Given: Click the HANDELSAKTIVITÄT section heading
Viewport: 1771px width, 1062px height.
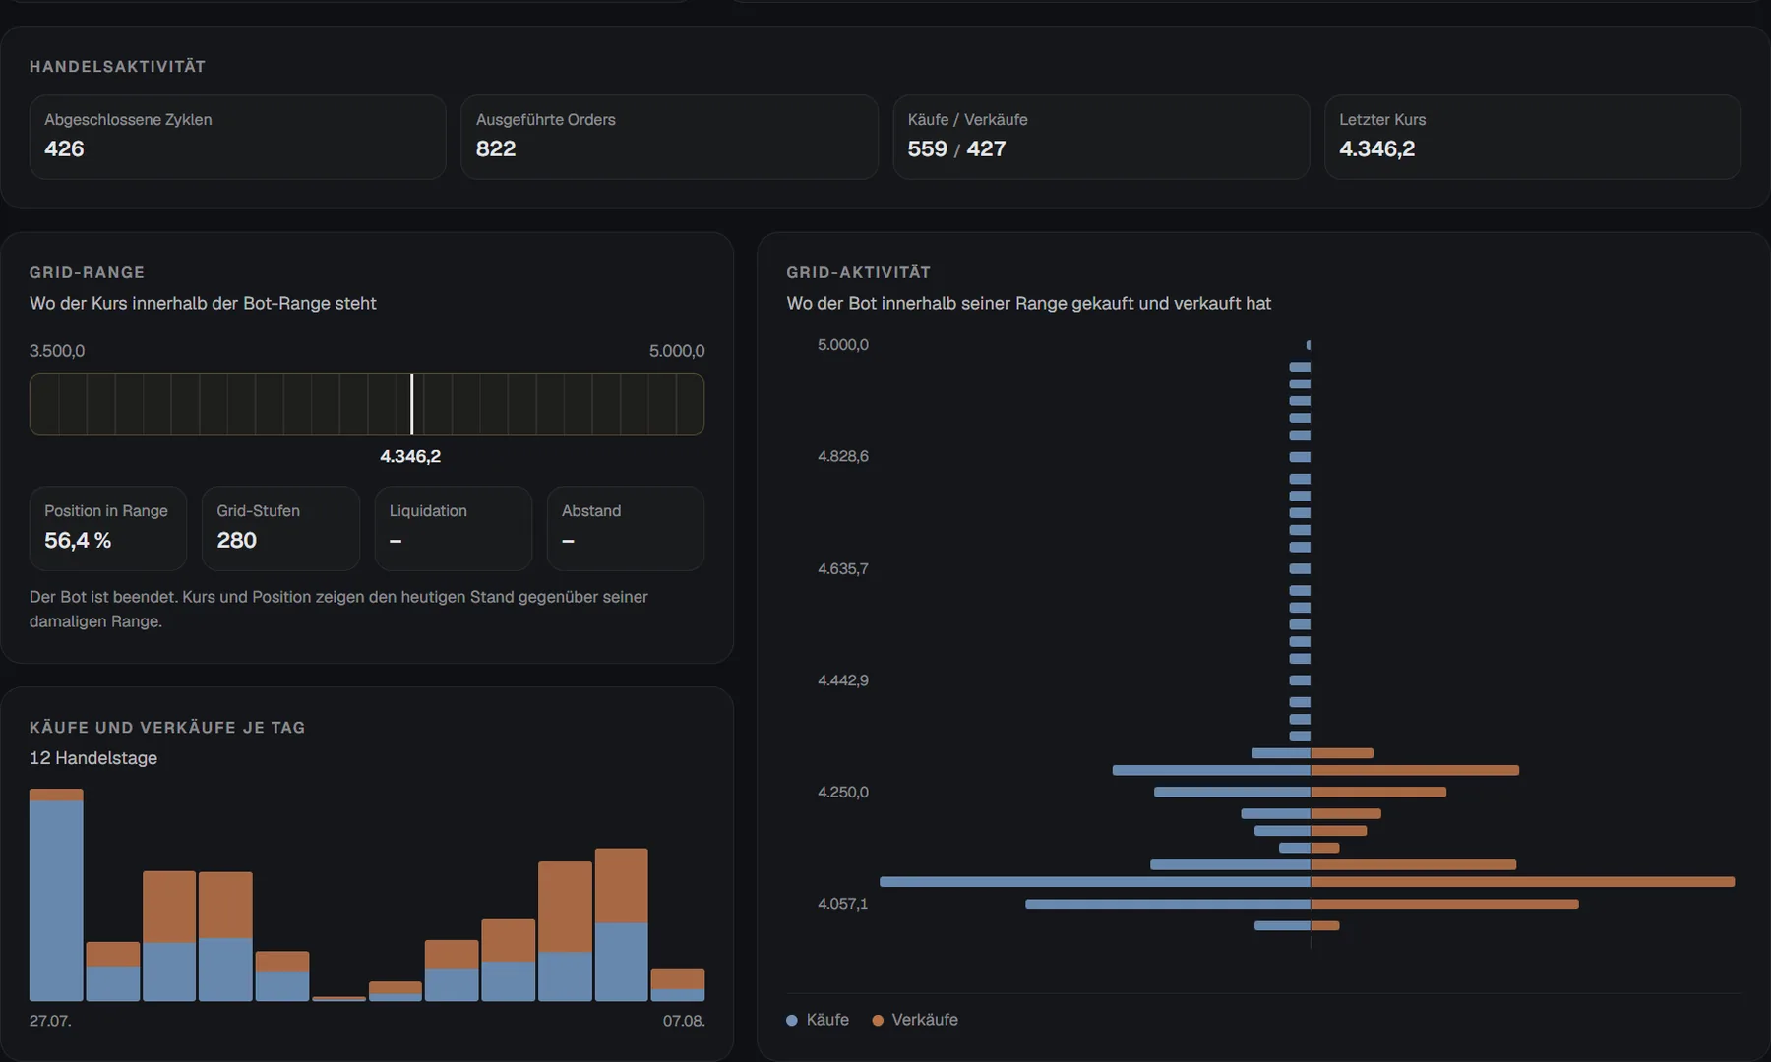Looking at the screenshot, I should (117, 66).
